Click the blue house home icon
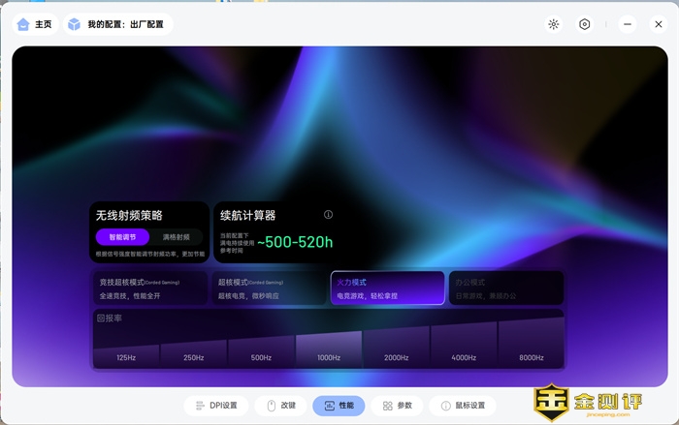This screenshot has width=679, height=425. [x=23, y=24]
